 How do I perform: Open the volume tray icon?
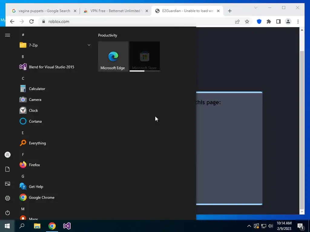click(271, 226)
